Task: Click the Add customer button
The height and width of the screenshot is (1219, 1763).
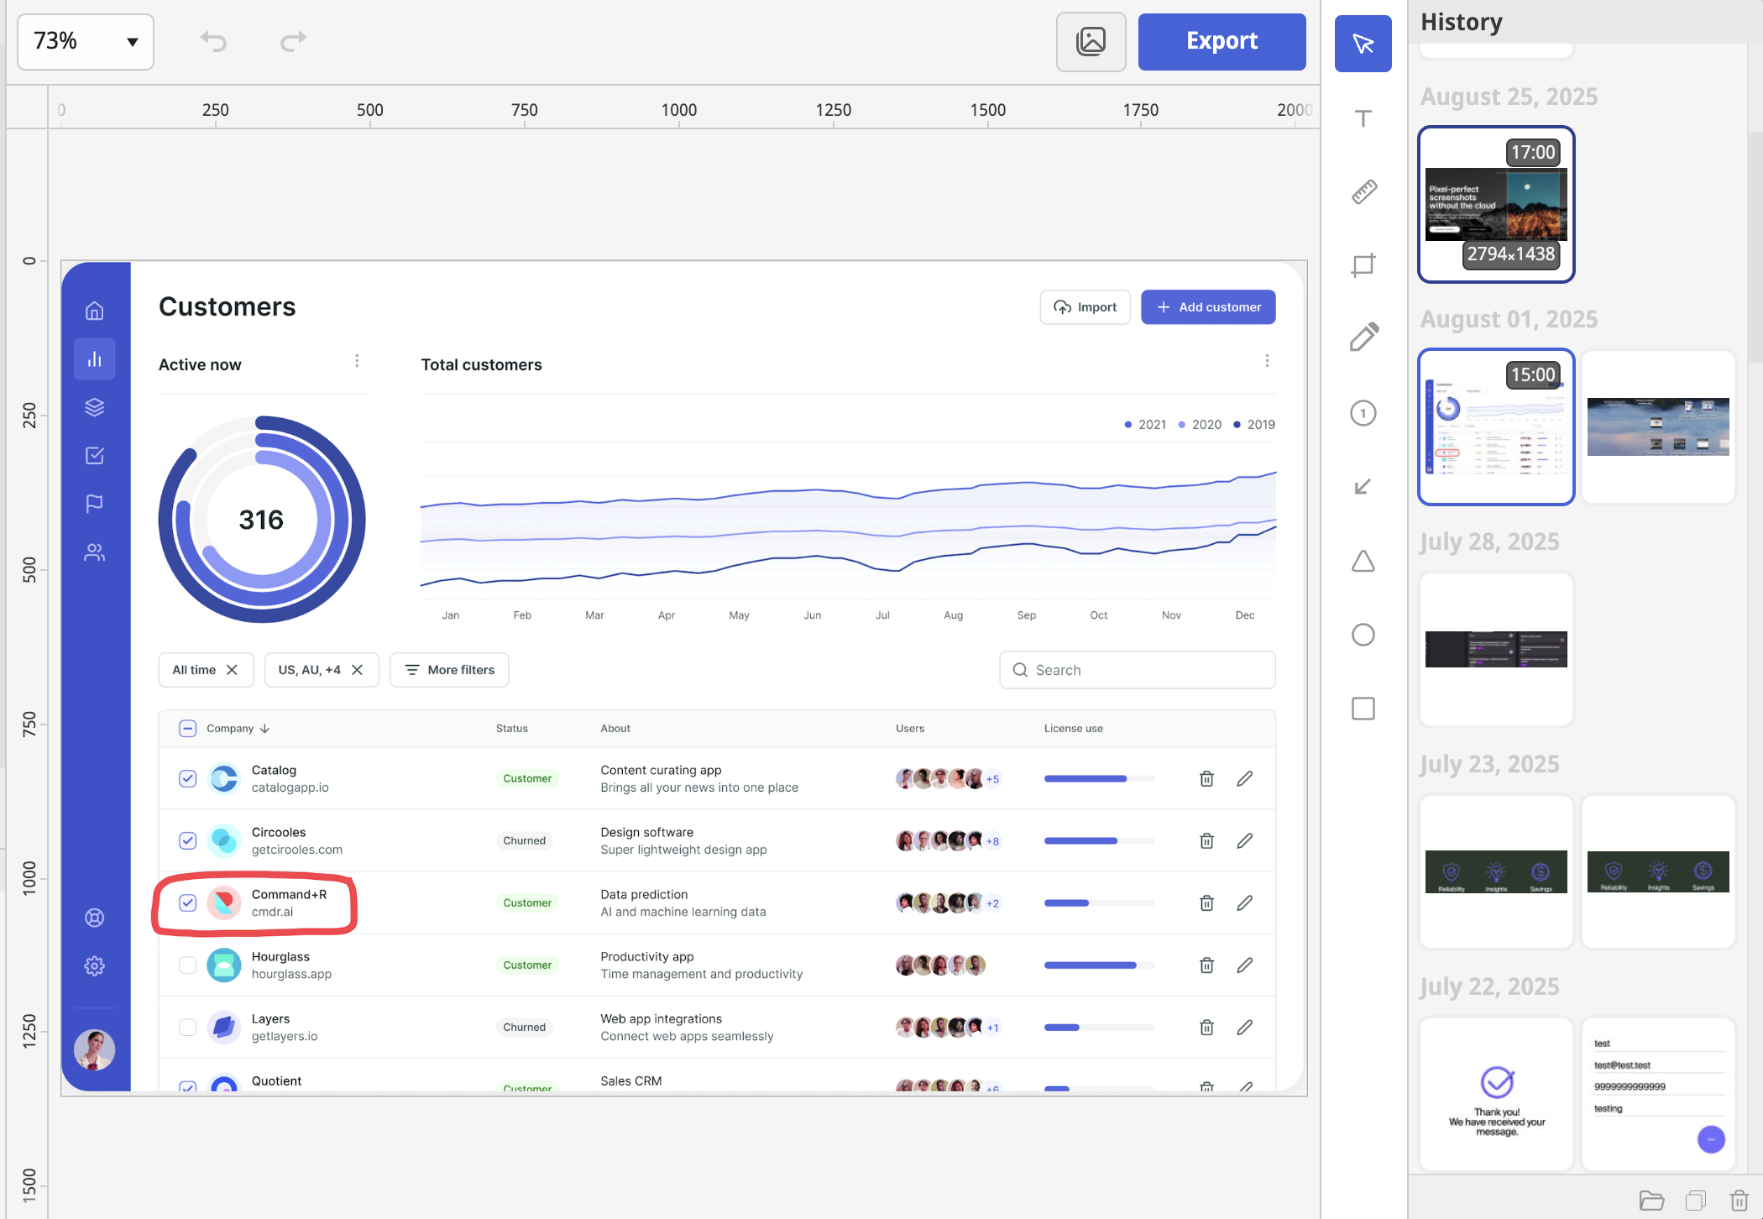Action: coord(1208,307)
